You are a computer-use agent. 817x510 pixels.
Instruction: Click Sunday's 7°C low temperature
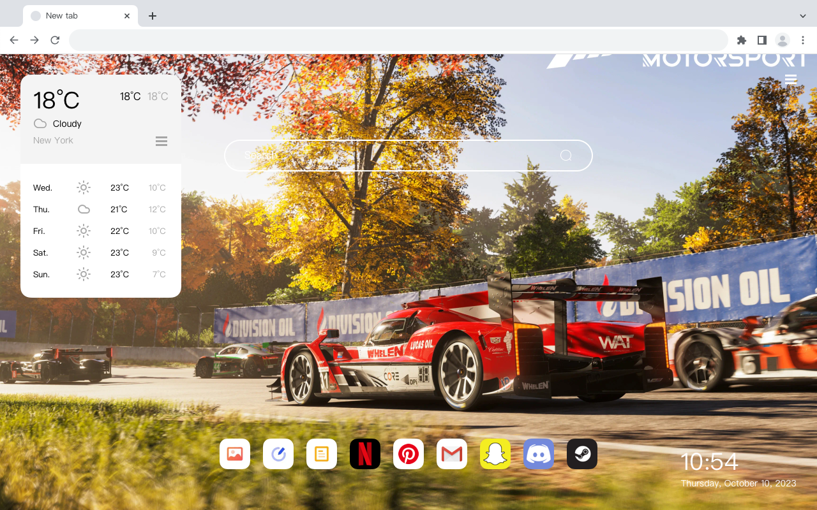159,274
